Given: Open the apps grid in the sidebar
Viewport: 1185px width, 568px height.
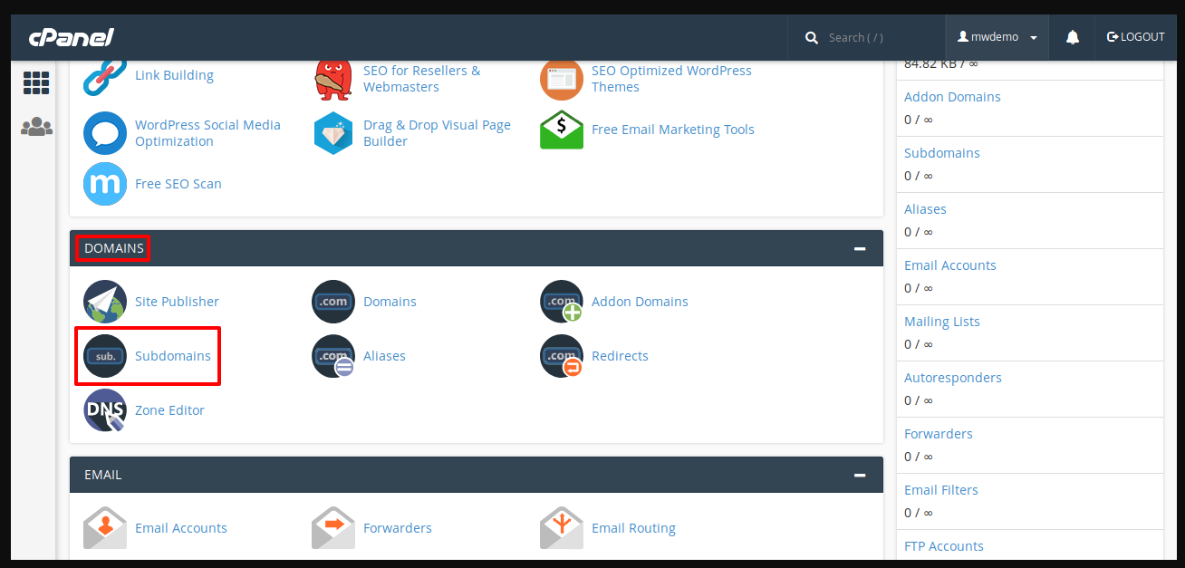Looking at the screenshot, I should tap(36, 82).
